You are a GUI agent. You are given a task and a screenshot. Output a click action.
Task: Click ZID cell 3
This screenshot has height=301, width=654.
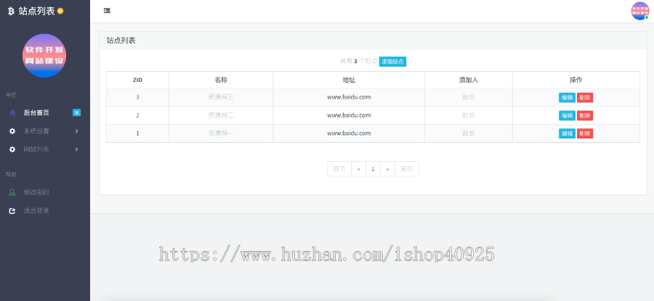tap(137, 97)
